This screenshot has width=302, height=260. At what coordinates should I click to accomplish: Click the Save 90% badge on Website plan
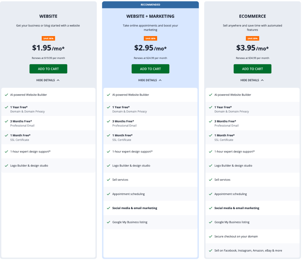(x=48, y=38)
